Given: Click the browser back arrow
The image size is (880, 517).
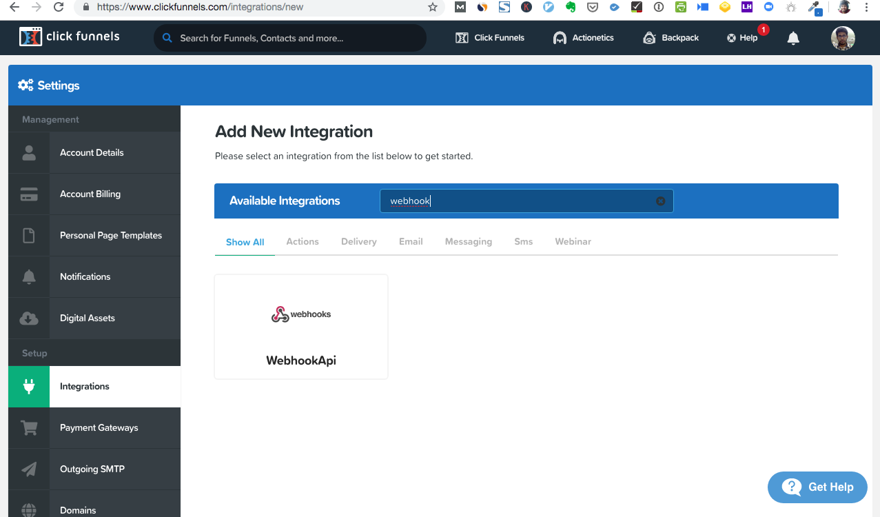Looking at the screenshot, I should (14, 7).
